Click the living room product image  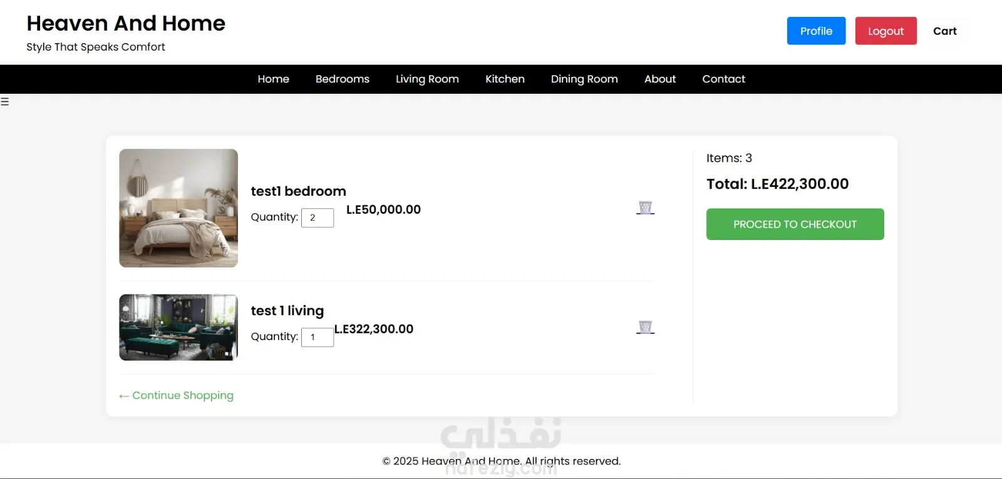(178, 328)
